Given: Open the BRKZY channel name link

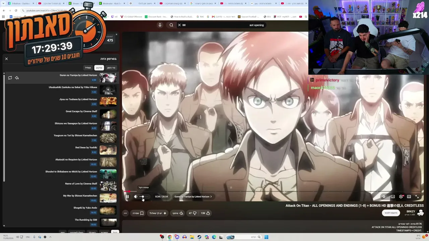Looking at the screenshot, I should 411,212.
